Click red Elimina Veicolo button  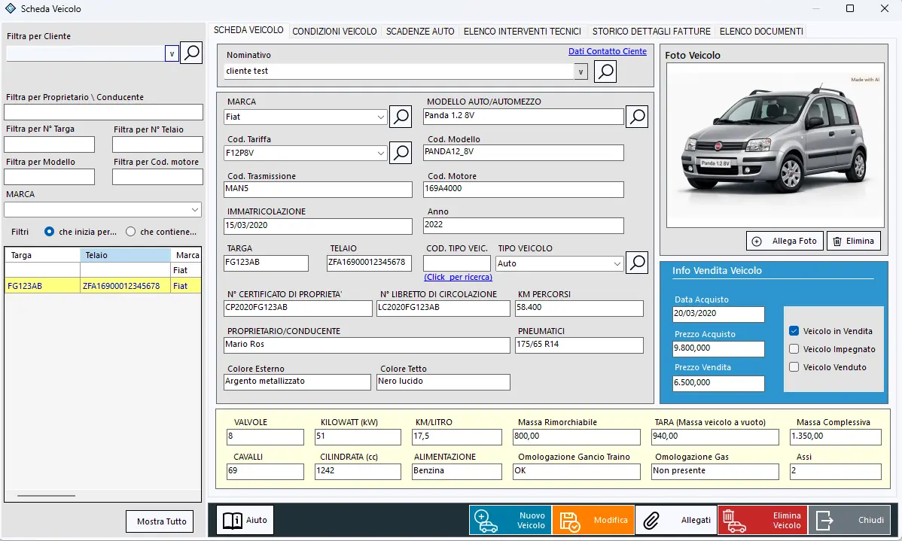tap(762, 520)
